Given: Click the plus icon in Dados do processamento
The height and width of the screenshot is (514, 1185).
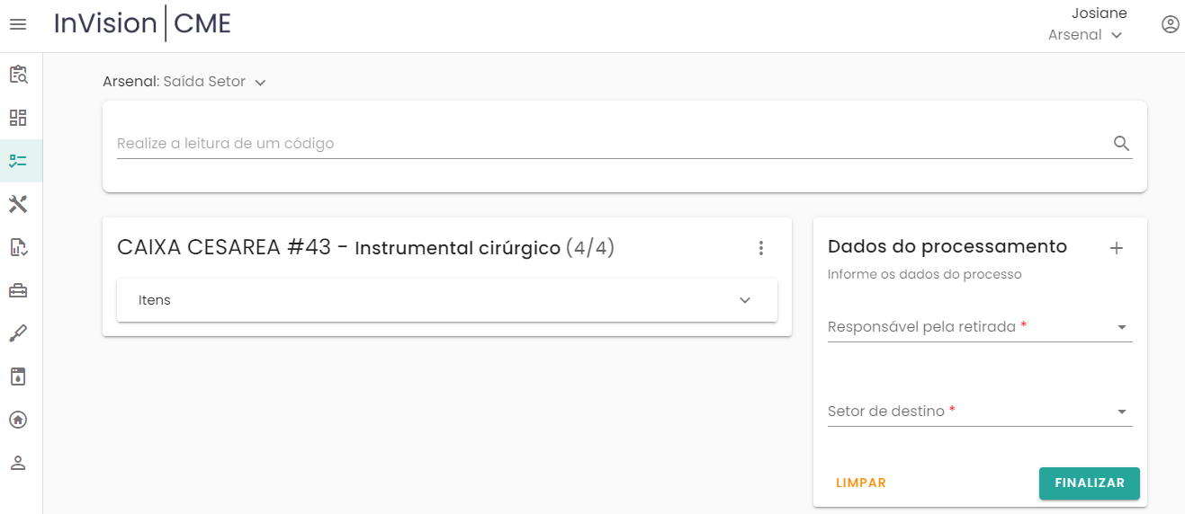Looking at the screenshot, I should tap(1117, 248).
